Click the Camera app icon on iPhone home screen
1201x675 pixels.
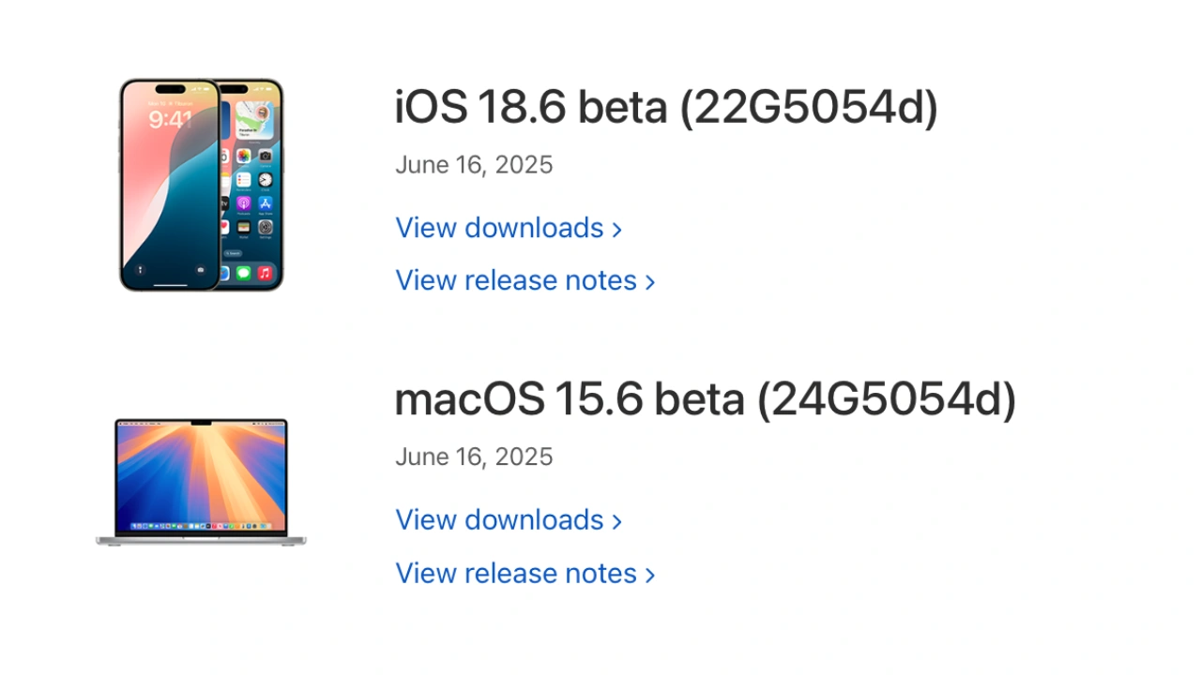click(x=266, y=156)
